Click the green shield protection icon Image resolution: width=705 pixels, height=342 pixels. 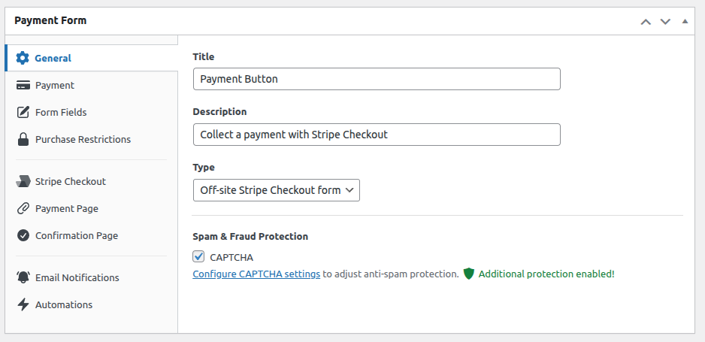coord(468,274)
